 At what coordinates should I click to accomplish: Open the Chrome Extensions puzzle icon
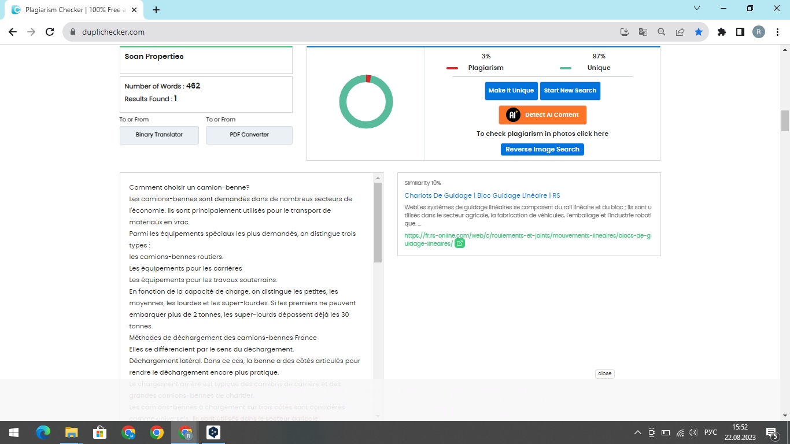721,32
